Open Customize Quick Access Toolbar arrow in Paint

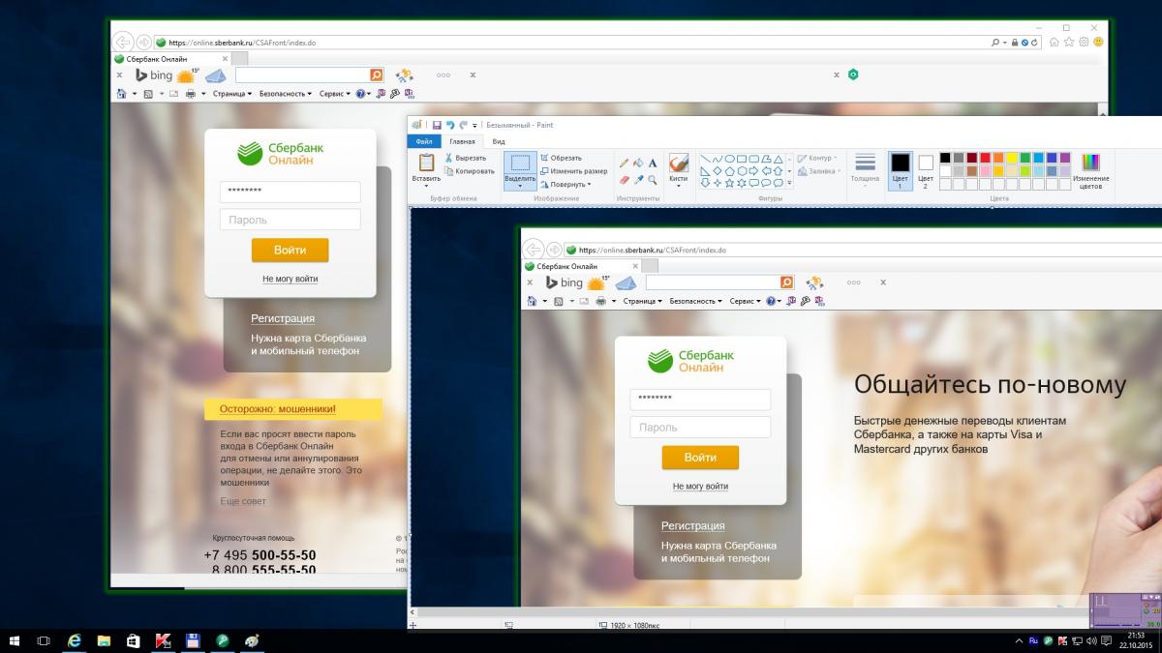pos(474,125)
